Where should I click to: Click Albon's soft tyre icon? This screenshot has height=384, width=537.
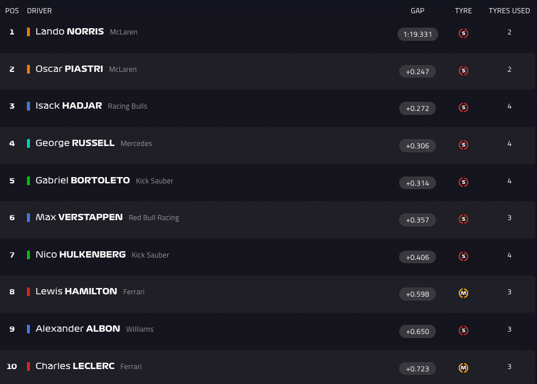[x=463, y=331]
